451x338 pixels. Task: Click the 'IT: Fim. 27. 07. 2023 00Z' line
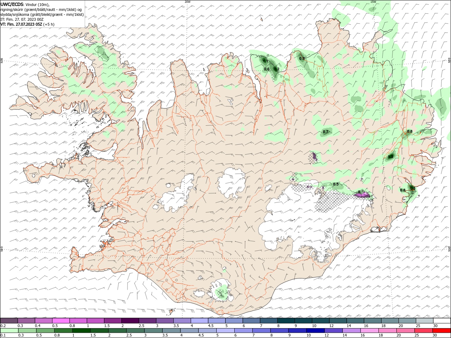(x=22, y=19)
